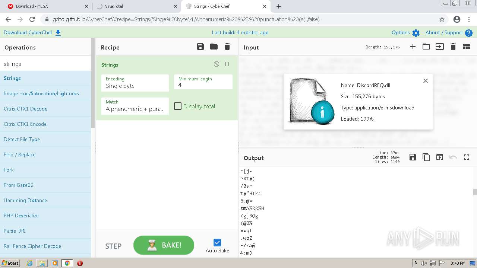Open Chrome from taskbar
The image size is (477, 268).
[x=67, y=263]
